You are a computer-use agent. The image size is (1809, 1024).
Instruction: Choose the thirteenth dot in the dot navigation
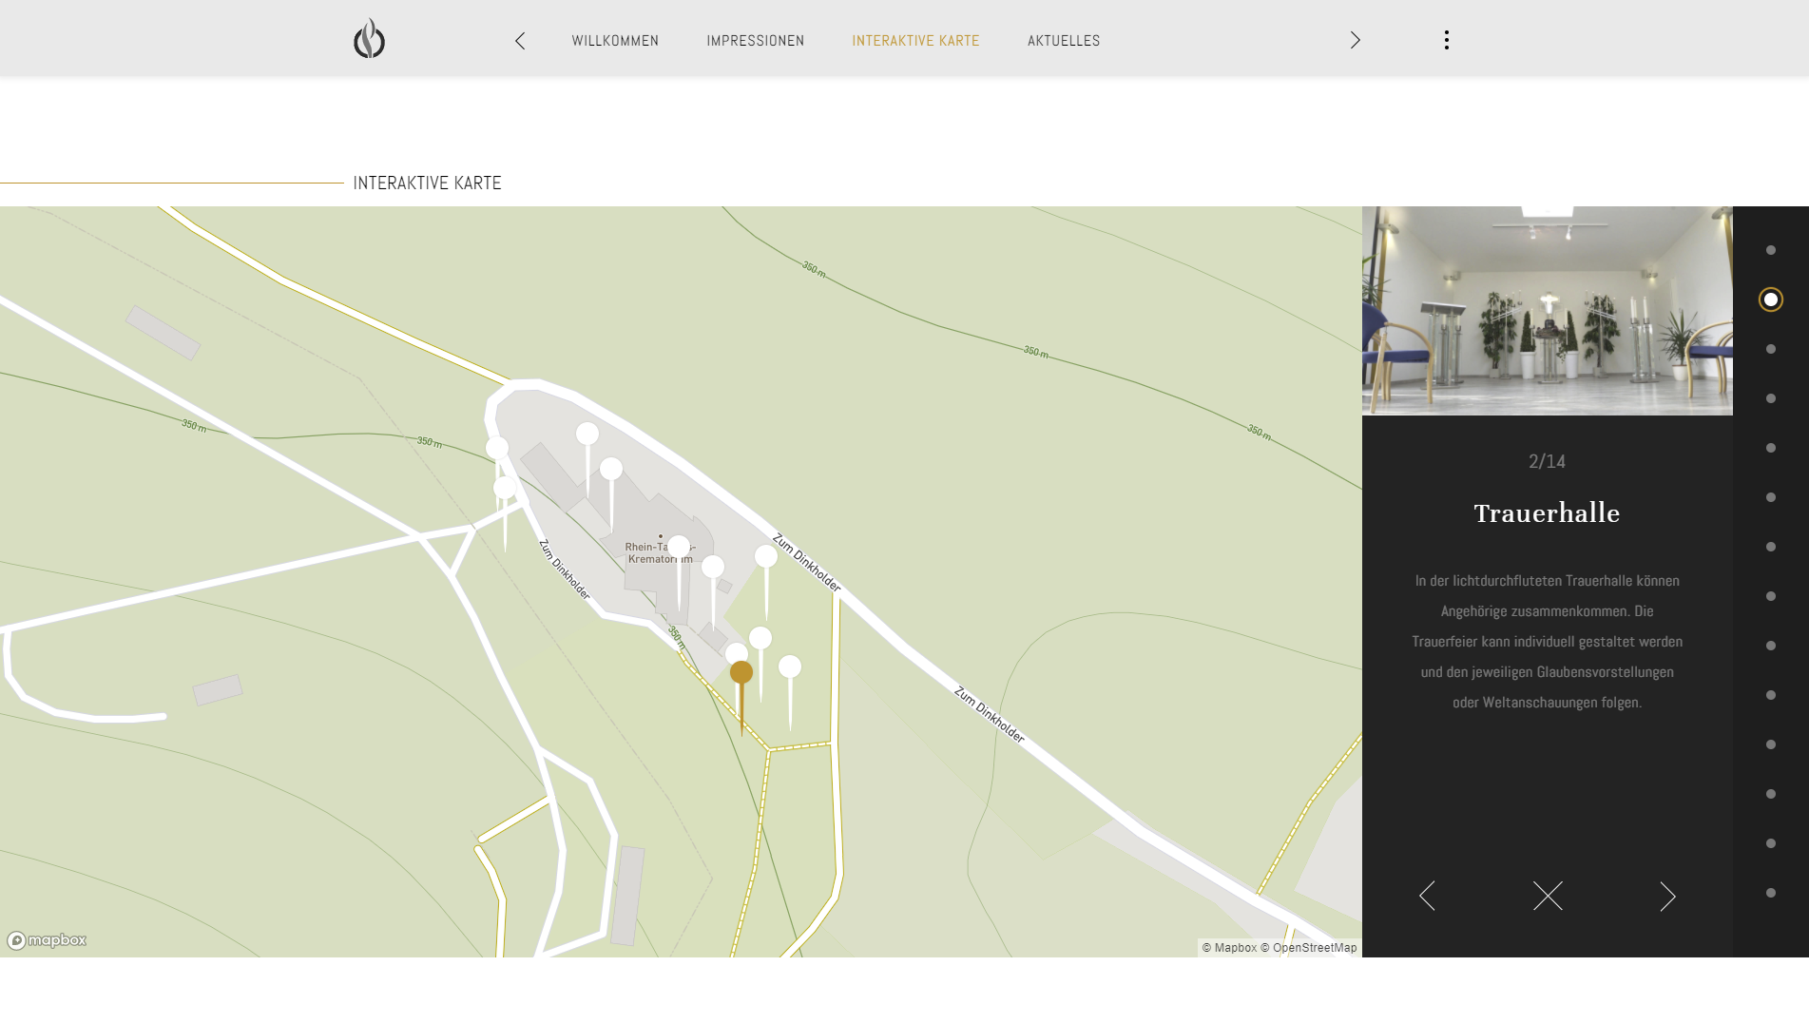click(1770, 843)
